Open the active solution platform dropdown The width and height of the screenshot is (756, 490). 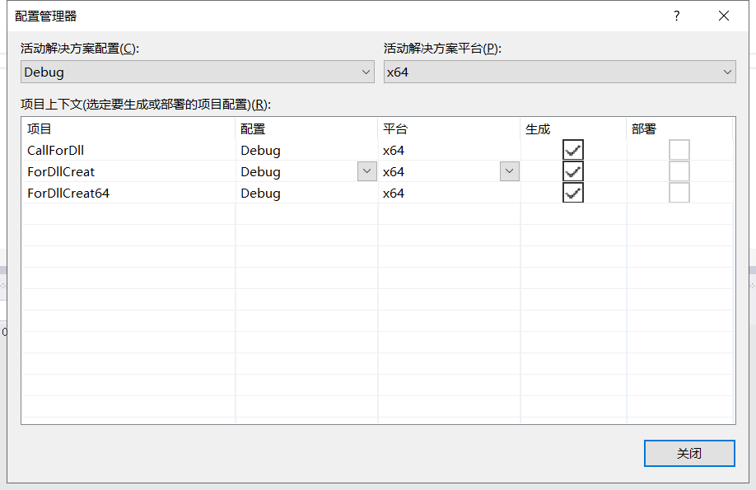point(559,72)
